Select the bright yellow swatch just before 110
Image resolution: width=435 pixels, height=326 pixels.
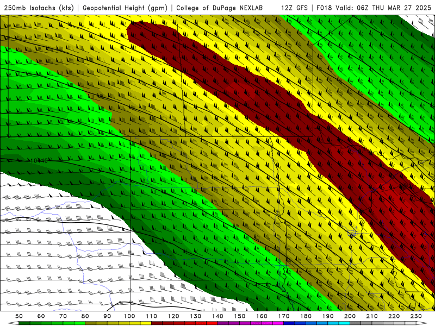[146, 323]
